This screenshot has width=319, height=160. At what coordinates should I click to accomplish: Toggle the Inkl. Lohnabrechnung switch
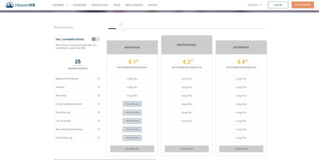[96, 39]
